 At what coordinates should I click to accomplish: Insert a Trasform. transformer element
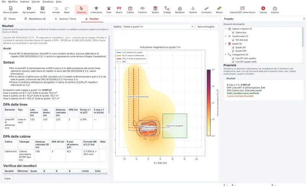pos(142,10)
